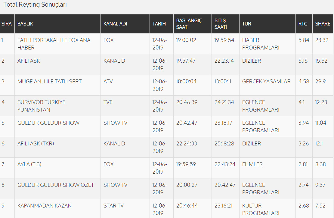Screen dimensions: 334x218
Task: Click the RTG column header
Action: 303,24
